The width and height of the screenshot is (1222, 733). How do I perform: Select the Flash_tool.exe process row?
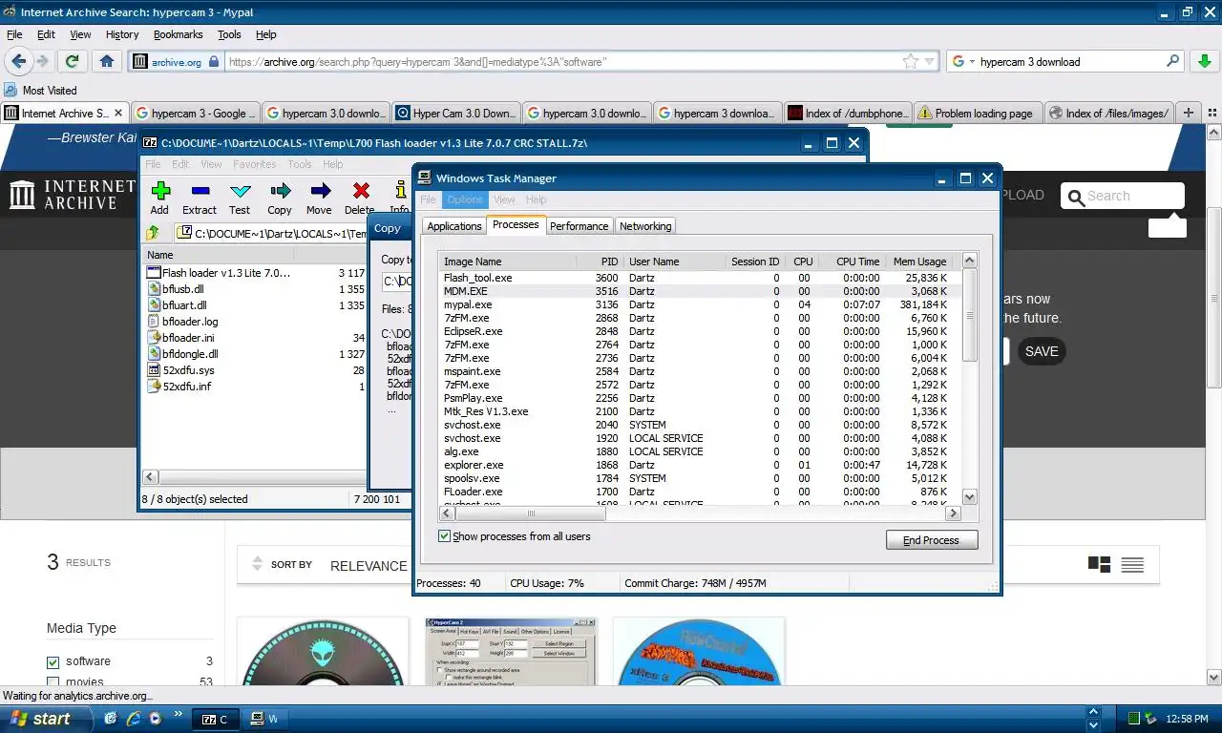[699, 278]
